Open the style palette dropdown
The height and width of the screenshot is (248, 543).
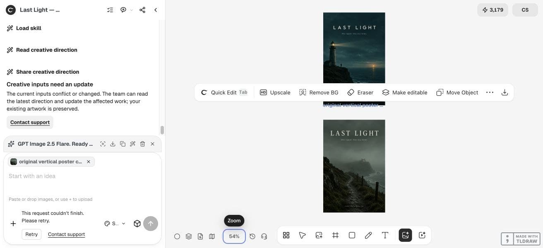pyautogui.click(x=115, y=224)
